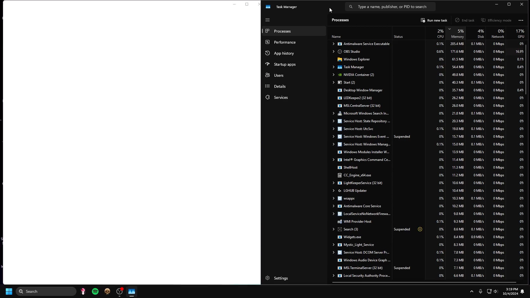Click the Efficiency mode button
This screenshot has width=530, height=298.
pyautogui.click(x=496, y=20)
